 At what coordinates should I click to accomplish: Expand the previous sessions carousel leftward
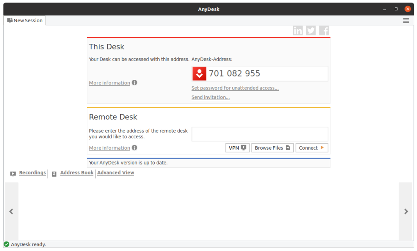pyautogui.click(x=11, y=212)
